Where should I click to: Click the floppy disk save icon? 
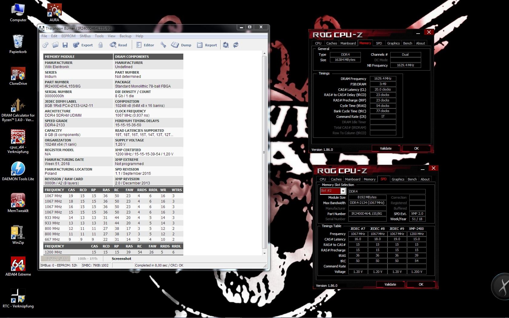(x=65, y=45)
